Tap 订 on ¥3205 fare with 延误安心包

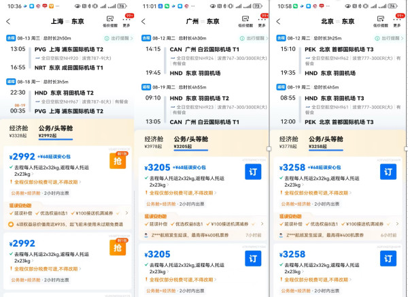pos(253,172)
